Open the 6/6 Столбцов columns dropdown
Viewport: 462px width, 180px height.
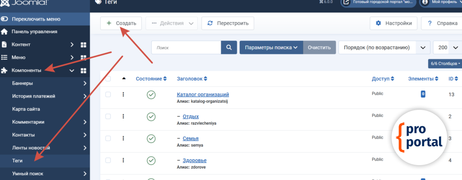click(445, 63)
